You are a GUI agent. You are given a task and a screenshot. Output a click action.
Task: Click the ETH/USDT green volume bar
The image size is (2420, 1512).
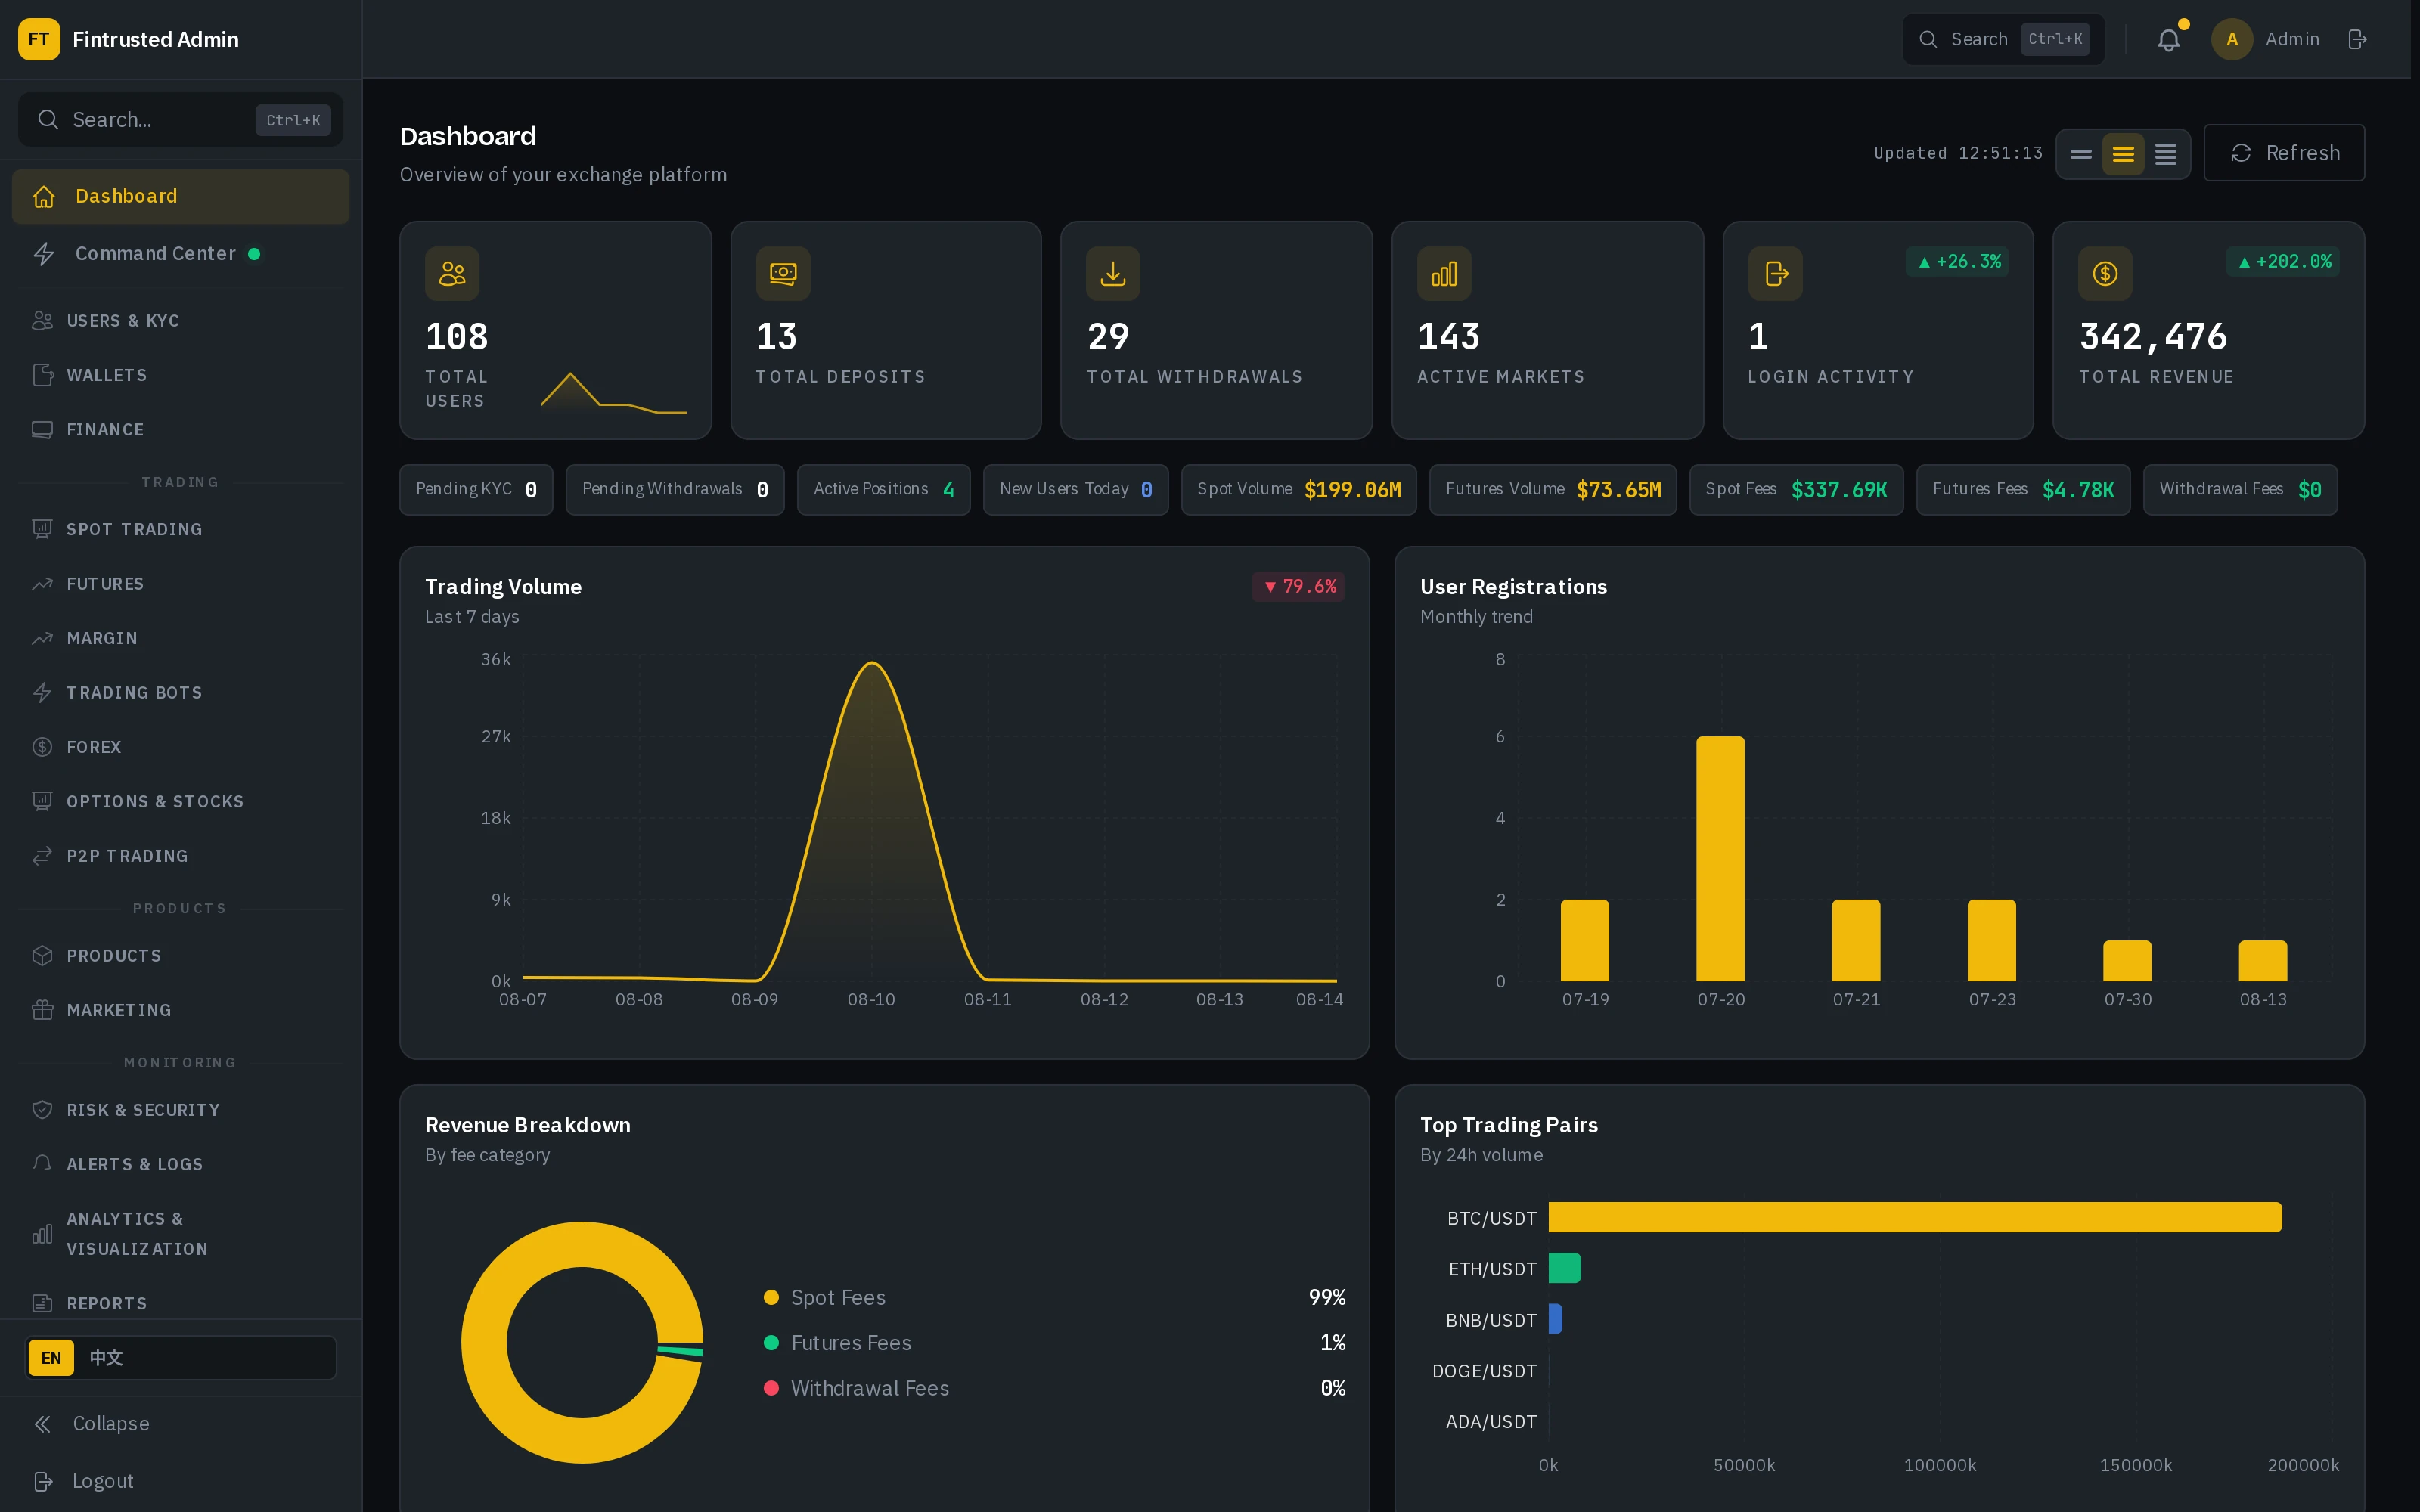1564,1268
